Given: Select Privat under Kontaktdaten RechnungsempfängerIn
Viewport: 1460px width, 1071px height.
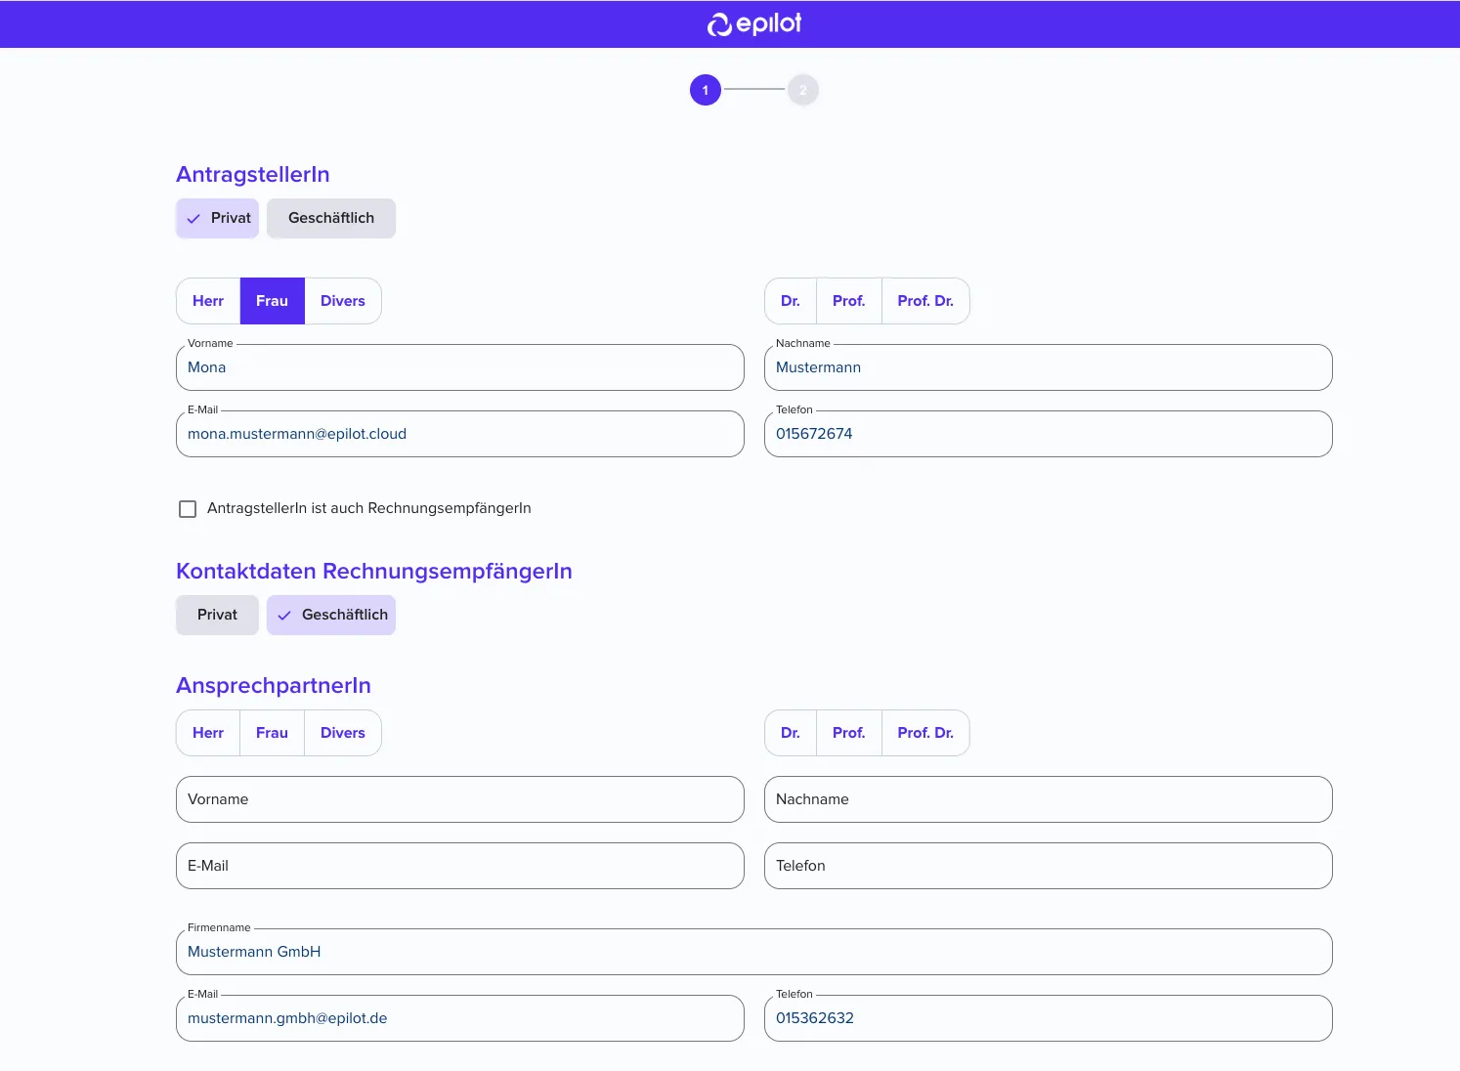Looking at the screenshot, I should point(217,615).
